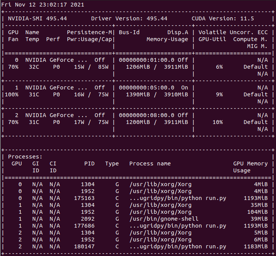Click the 9% GPU utilization value

click(219, 94)
